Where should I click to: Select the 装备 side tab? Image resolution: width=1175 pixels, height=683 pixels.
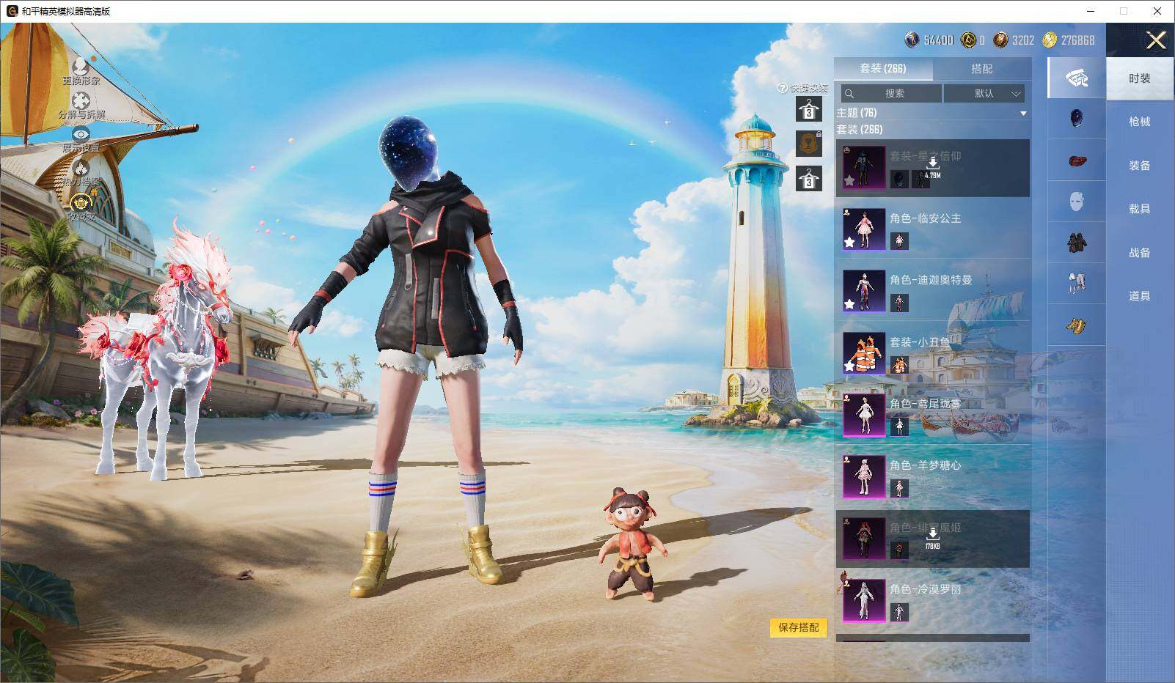1140,166
